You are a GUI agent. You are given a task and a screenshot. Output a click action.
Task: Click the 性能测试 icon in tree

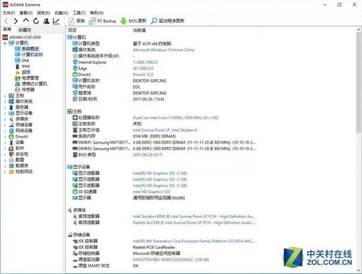pos(11,172)
